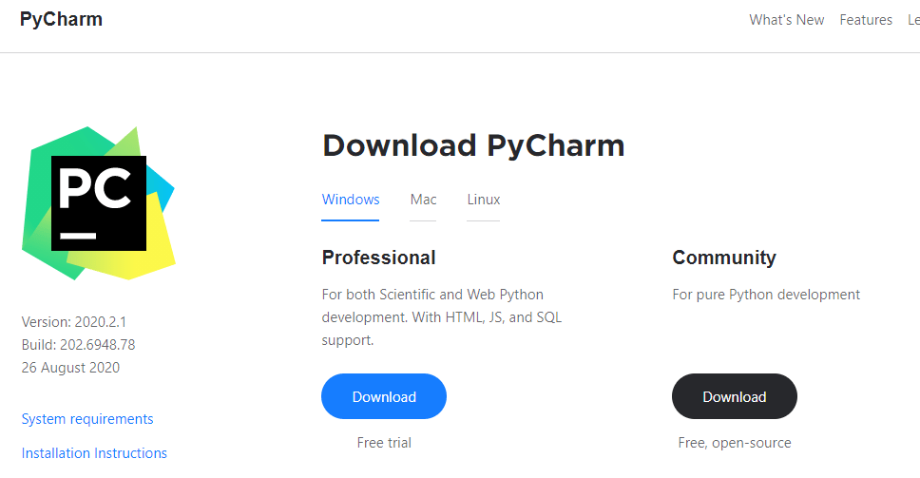Switch to the Linux tab

coord(483,200)
